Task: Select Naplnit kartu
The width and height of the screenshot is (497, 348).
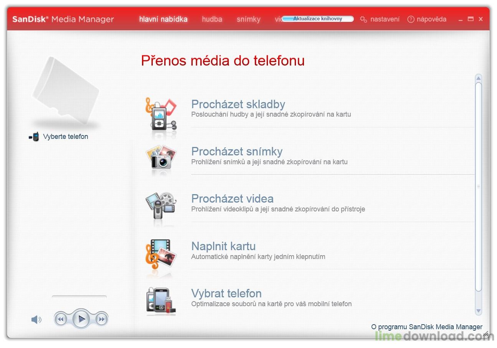Action: (x=223, y=246)
